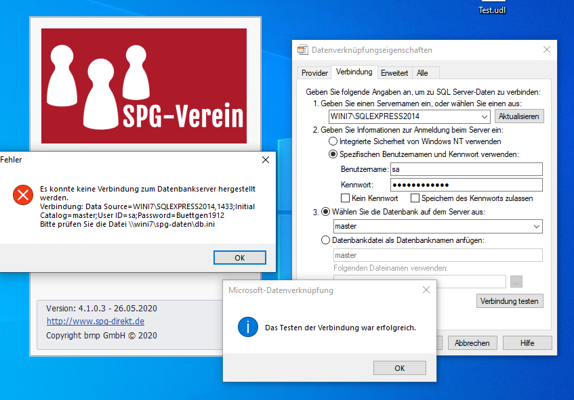
Task: Click the red error icon in Fehler dialog
Action: click(x=23, y=196)
